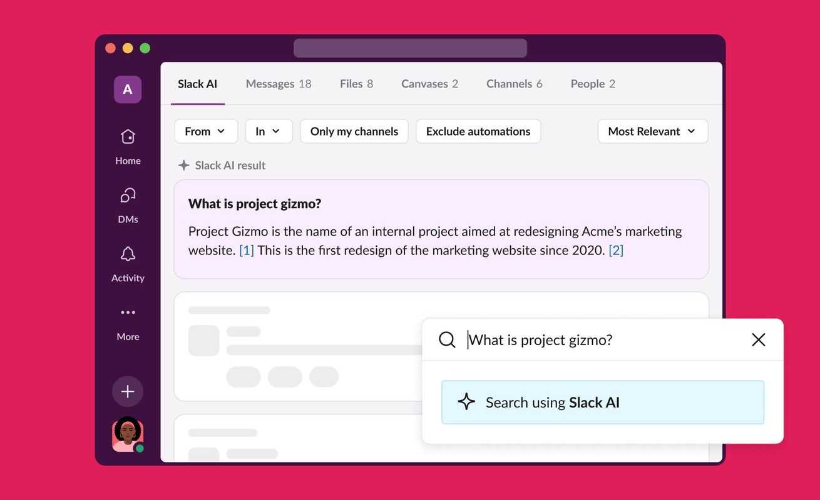
Task: Open DMs from the sidebar
Action: [x=128, y=205]
